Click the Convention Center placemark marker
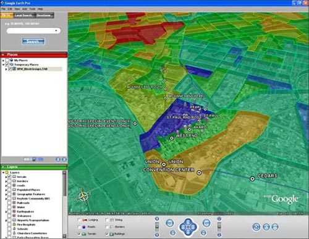This screenshot has height=239, width=309. click(x=199, y=172)
